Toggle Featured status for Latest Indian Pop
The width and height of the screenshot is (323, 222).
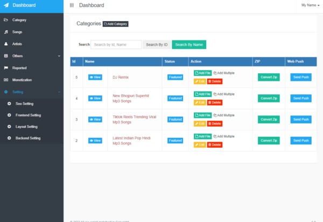(175, 141)
